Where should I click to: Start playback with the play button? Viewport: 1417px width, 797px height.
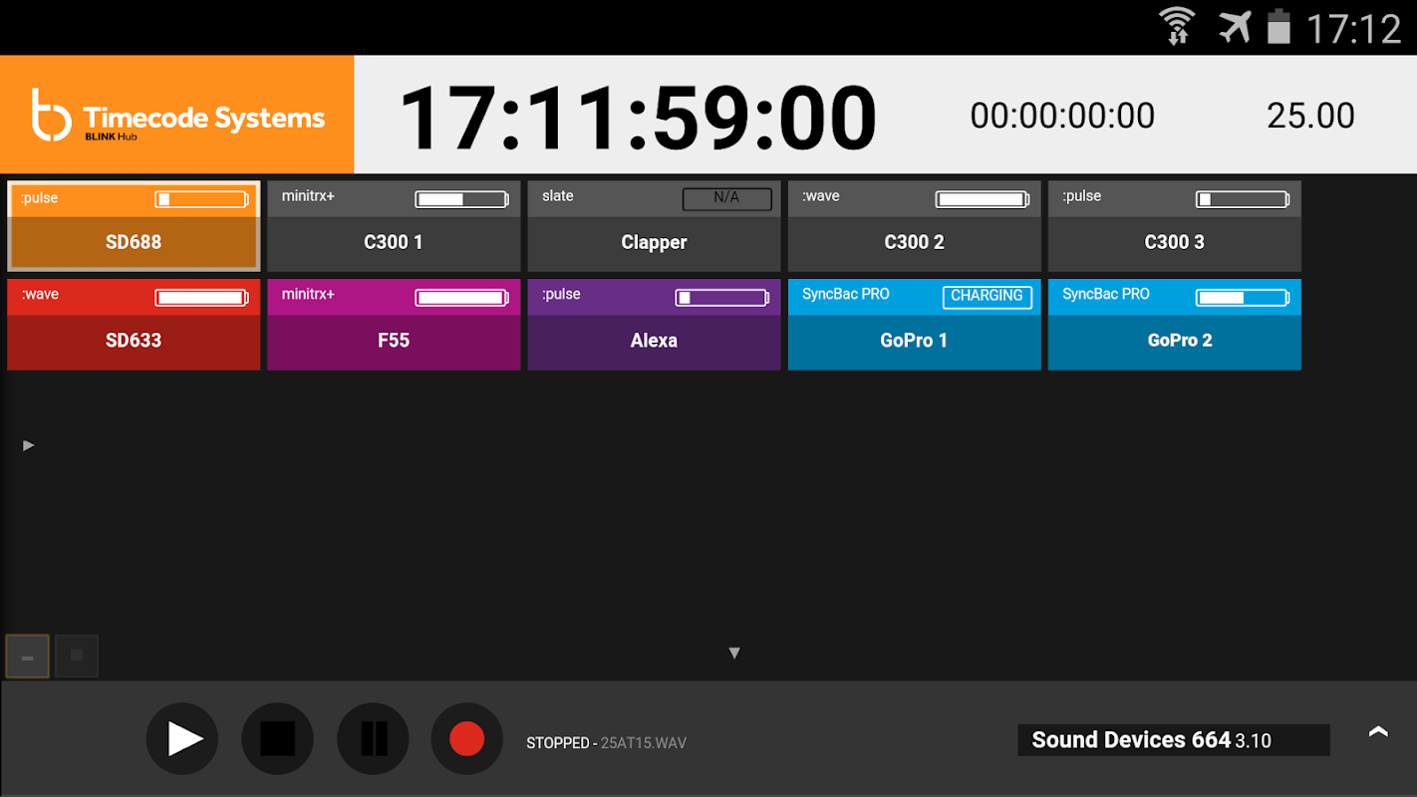pyautogui.click(x=182, y=739)
